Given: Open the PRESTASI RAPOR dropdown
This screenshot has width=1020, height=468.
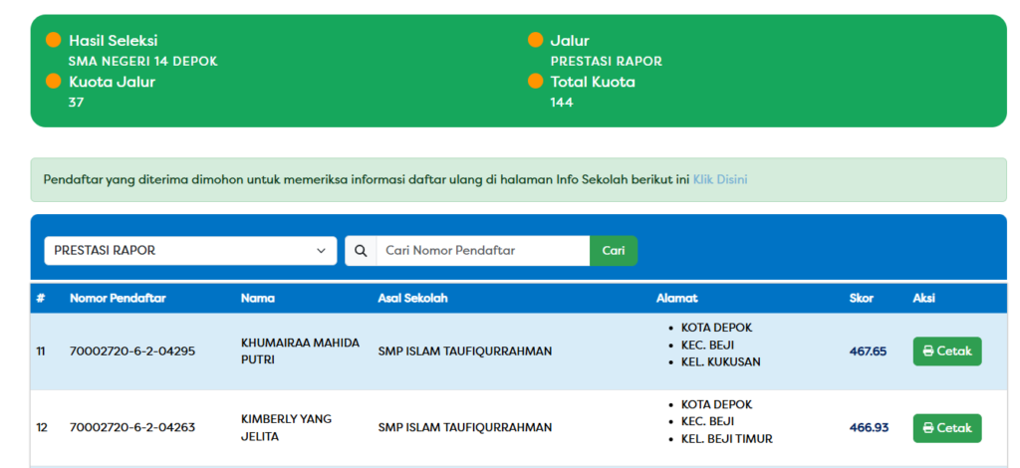Looking at the screenshot, I should (x=190, y=251).
